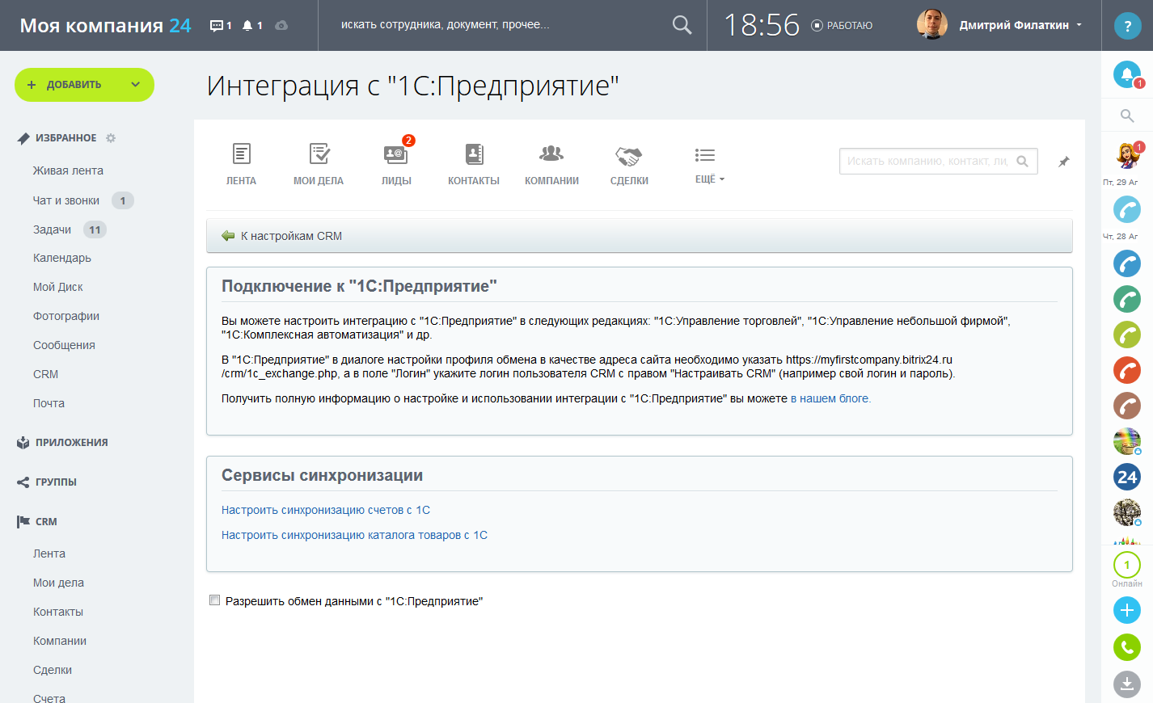Click the notifications bell in right sidebar

(x=1126, y=74)
